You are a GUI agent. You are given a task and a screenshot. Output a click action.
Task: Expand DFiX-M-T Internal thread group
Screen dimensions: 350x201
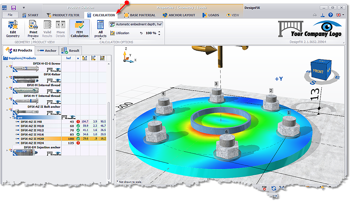[x=7, y=99]
